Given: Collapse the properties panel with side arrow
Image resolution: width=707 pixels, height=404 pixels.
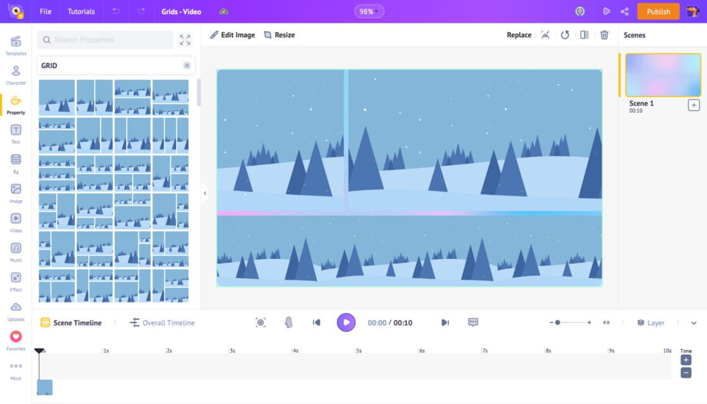Looking at the screenshot, I should click(205, 193).
